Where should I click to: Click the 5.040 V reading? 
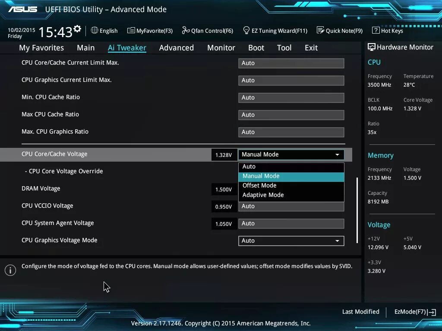pos(412,247)
